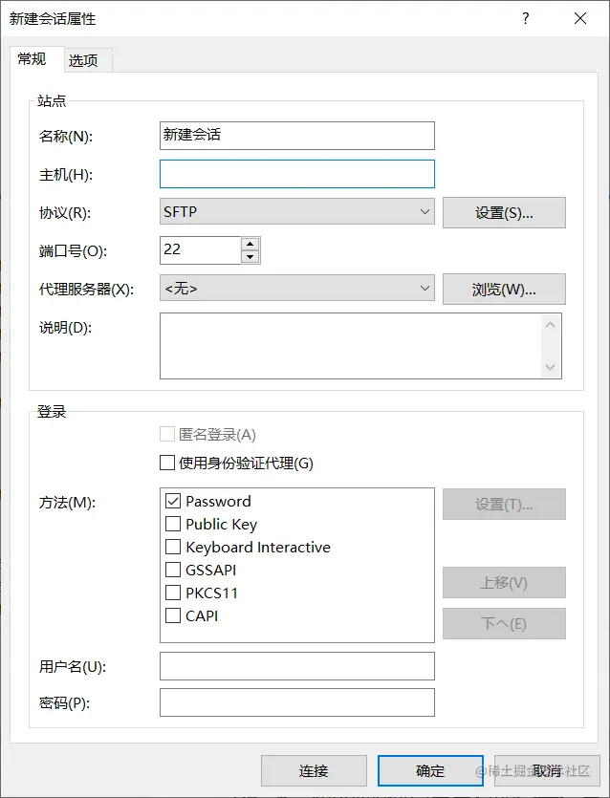Check the GSSAPI authentication option

click(x=173, y=572)
